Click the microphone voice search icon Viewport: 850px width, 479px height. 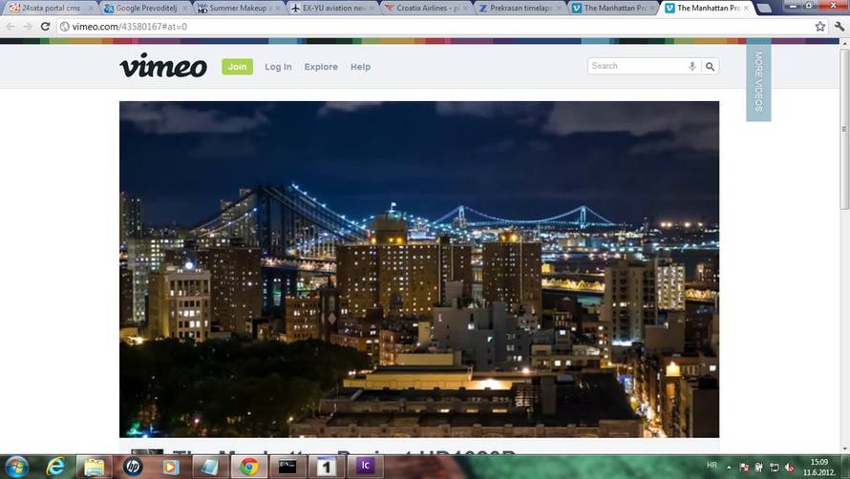692,66
